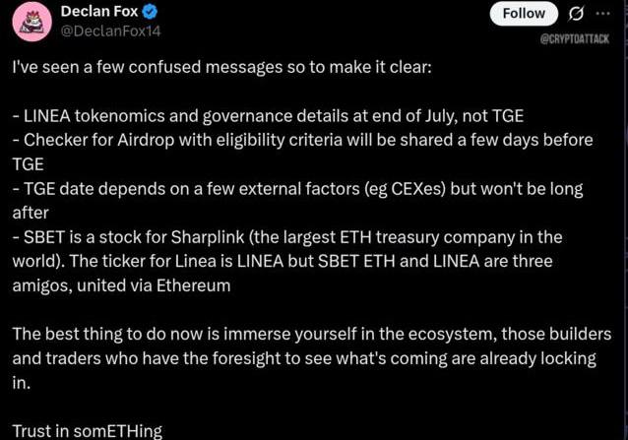Open the Grok slashed-circle icon
Screen dimensions: 628x440
click(576, 14)
